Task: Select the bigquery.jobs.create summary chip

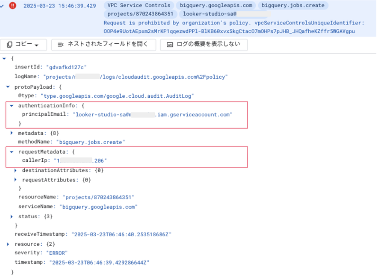Action: click(x=293, y=5)
